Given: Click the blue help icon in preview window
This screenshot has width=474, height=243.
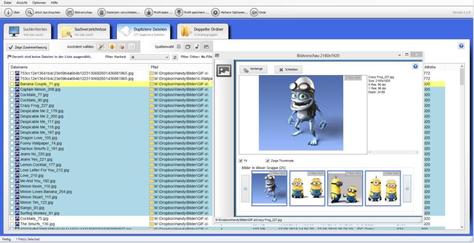Looking at the screenshot, I should point(415,66).
